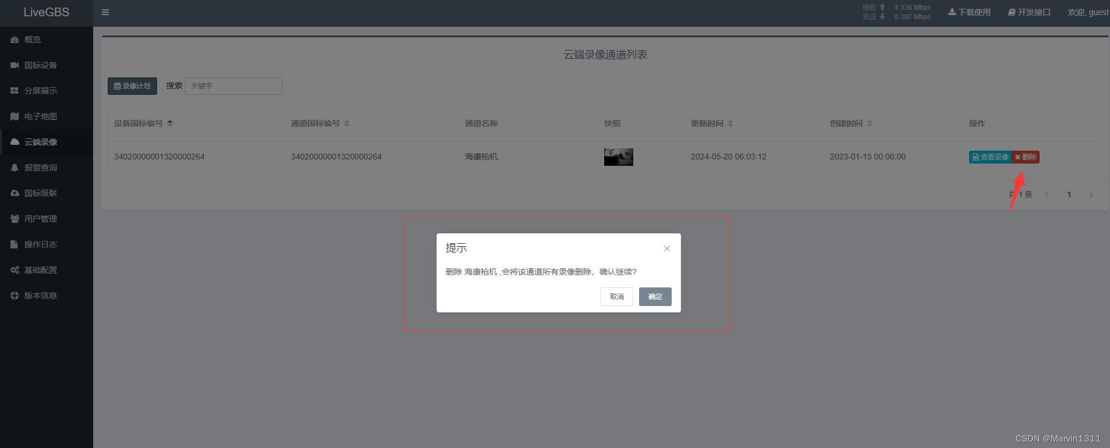Screen dimensions: 1110x448
Task: Focus the 关键字 search field
Action: coord(233,86)
